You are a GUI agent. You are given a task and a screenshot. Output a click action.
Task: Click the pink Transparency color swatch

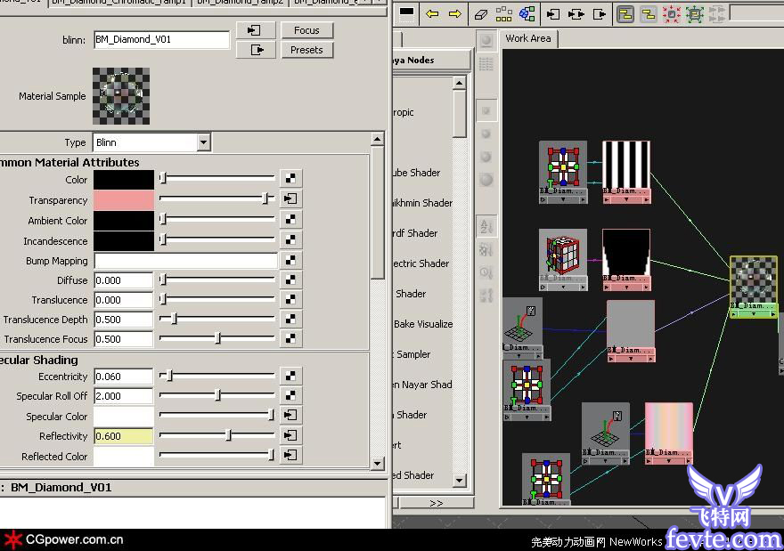[x=124, y=199]
